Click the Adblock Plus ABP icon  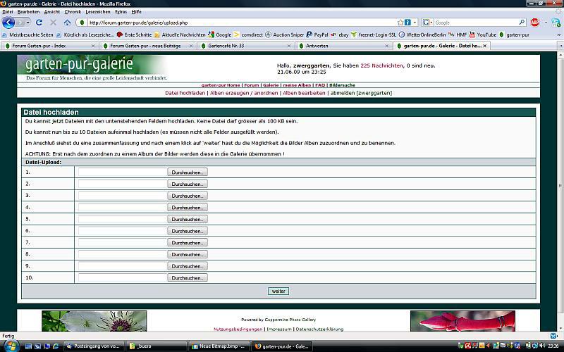point(534,23)
